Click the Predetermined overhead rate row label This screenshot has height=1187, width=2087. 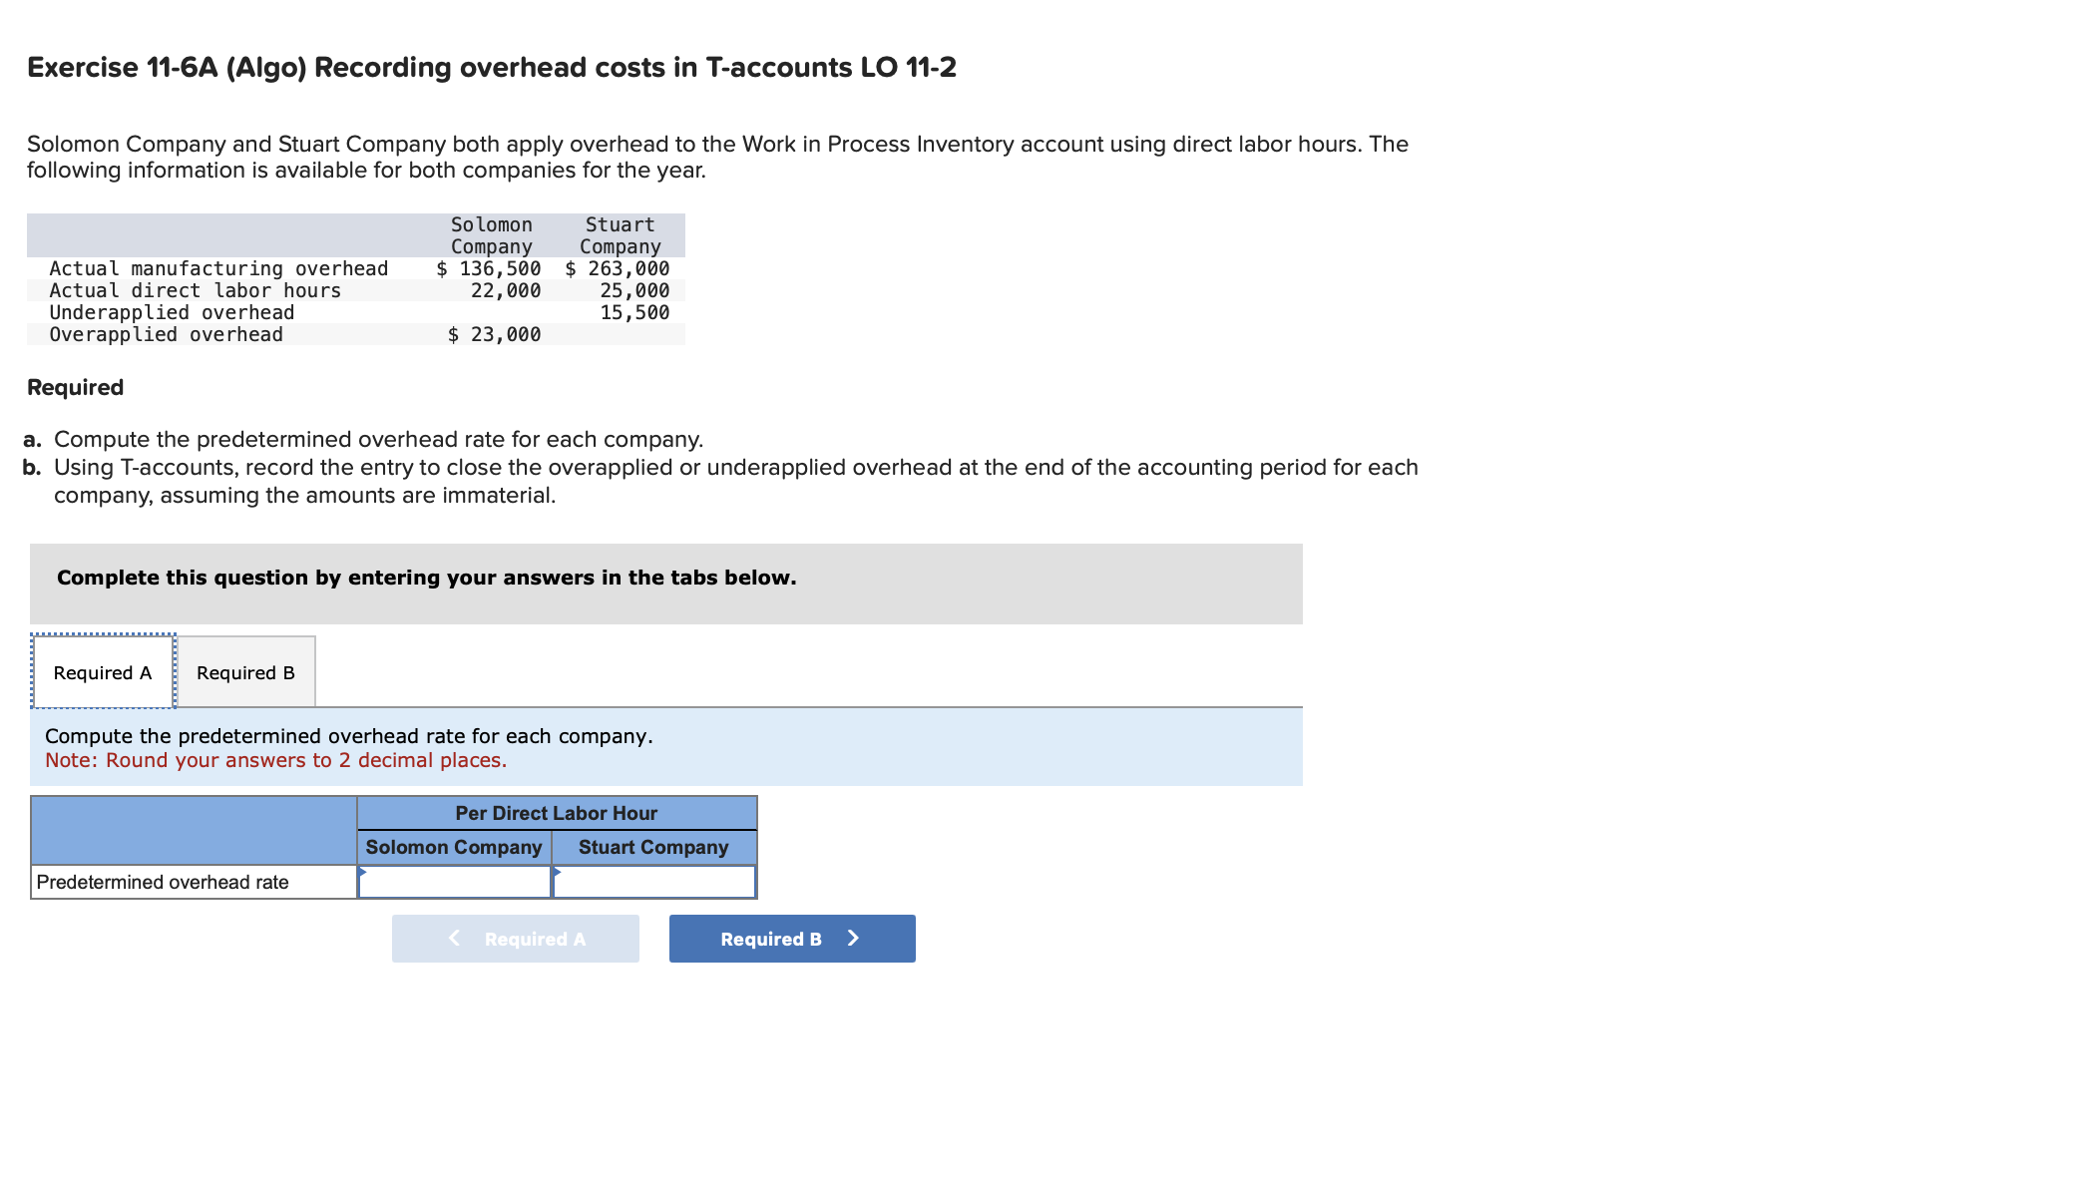tap(163, 882)
